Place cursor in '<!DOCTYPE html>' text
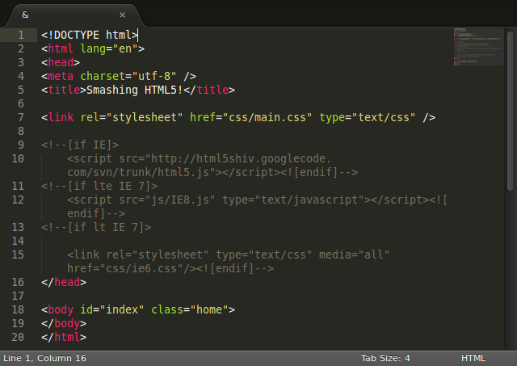Viewport: 517px width, 366px height. (90, 35)
